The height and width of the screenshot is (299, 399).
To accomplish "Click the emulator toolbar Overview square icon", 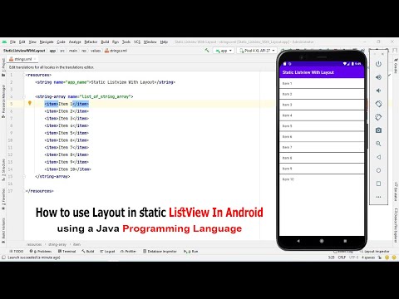I will 378,184.
